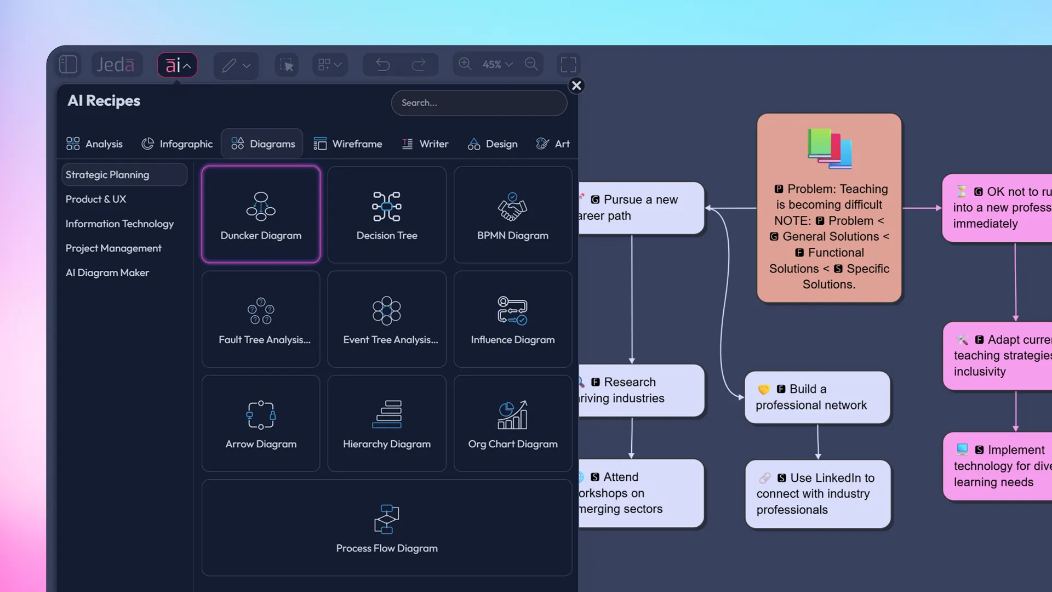Click the AI Recipes search field
The height and width of the screenshot is (592, 1052).
pos(478,103)
